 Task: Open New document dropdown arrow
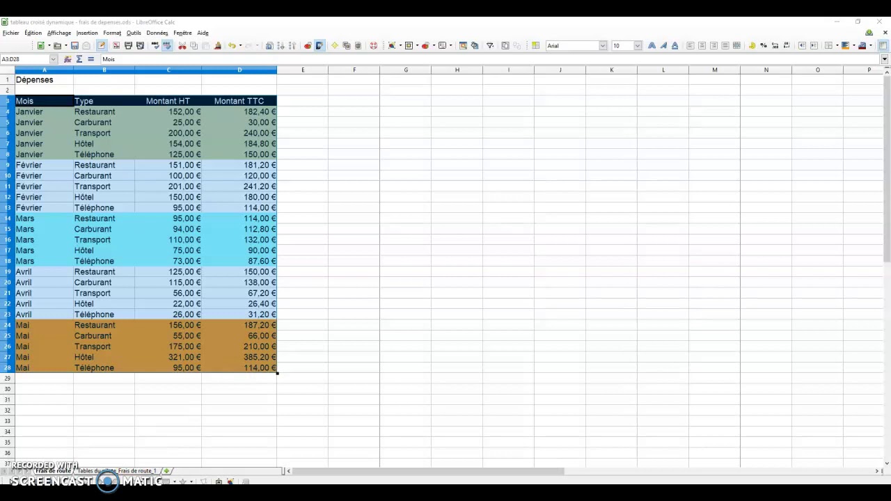tap(49, 45)
